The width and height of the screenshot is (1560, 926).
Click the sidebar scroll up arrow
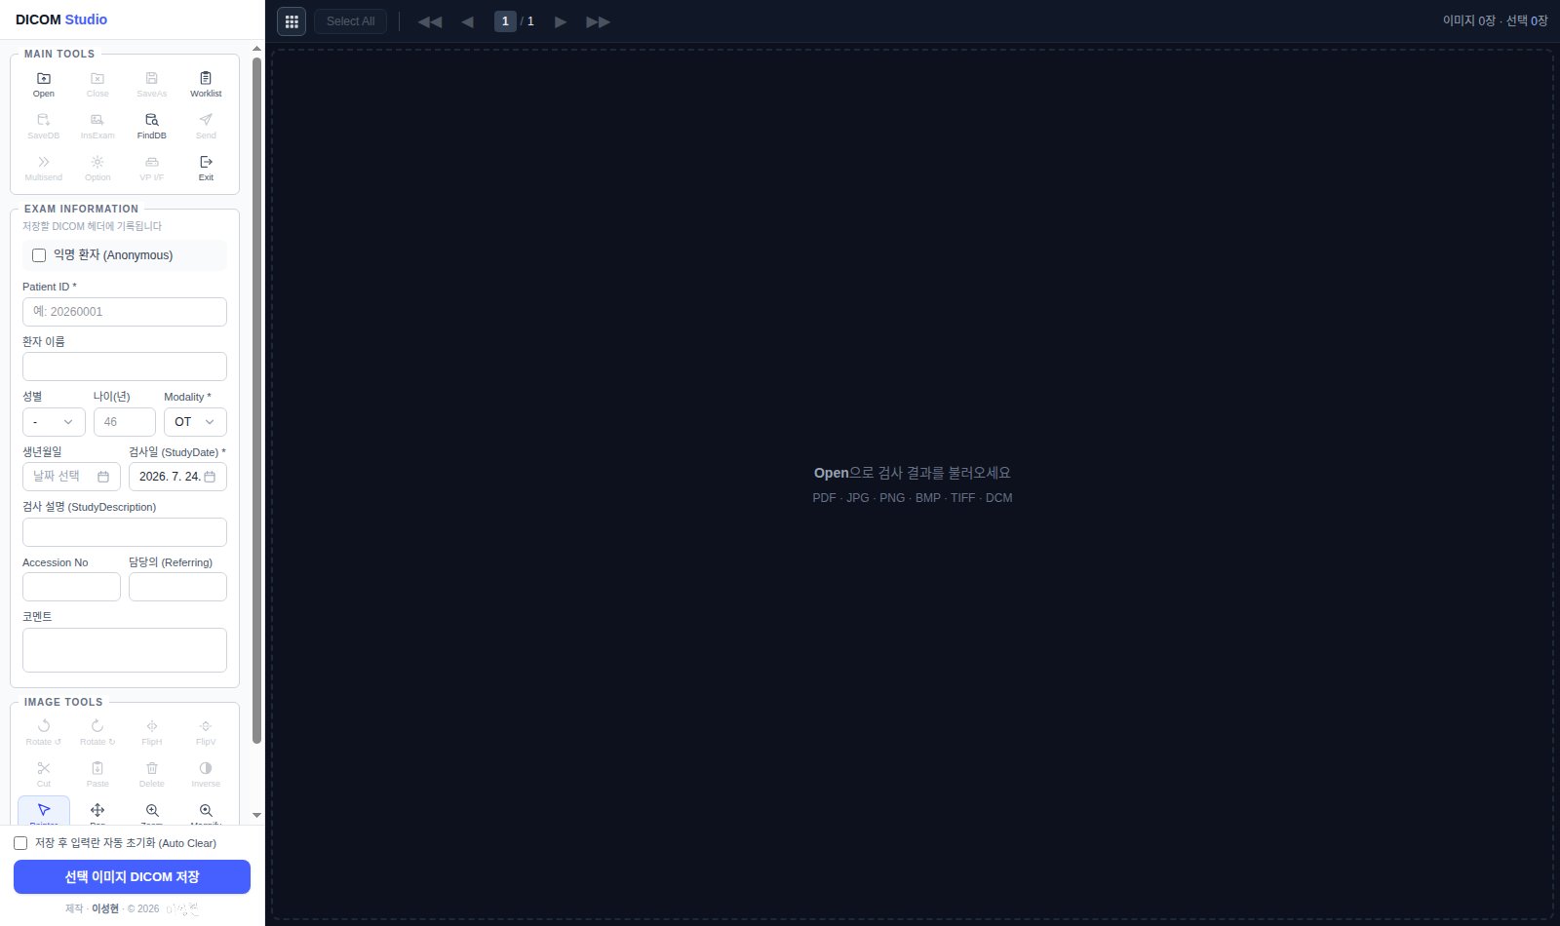[x=256, y=48]
